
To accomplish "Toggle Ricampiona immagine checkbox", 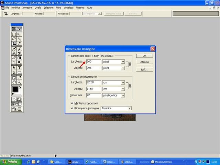I will click(x=72, y=108).
